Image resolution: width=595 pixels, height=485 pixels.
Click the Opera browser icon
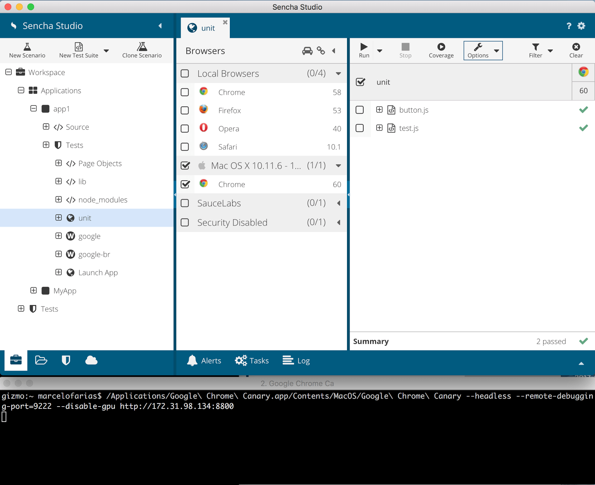pyautogui.click(x=203, y=127)
